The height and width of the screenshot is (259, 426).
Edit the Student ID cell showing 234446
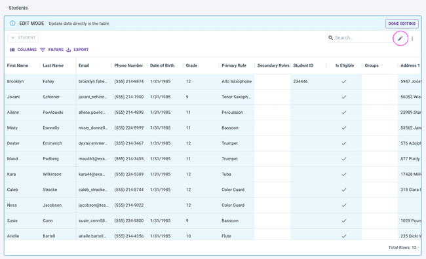click(x=308, y=81)
